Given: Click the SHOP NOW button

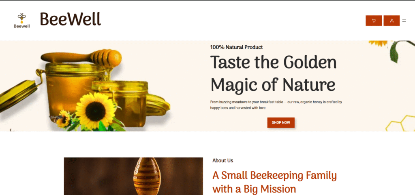Looking at the screenshot, I should click(281, 123).
